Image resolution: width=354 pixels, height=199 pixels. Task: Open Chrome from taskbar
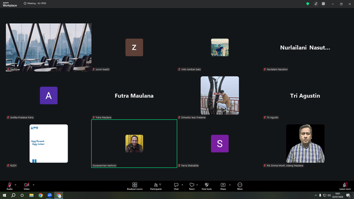coord(40,195)
